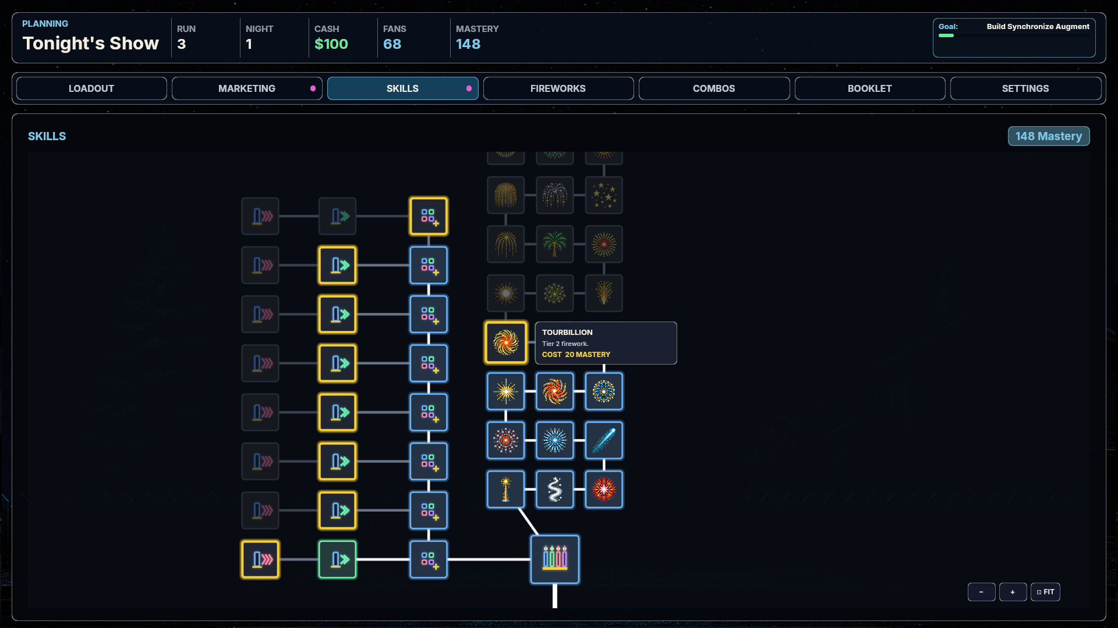Select the Tourbillion firework skill node
The width and height of the screenshot is (1118, 628).
coord(505,342)
